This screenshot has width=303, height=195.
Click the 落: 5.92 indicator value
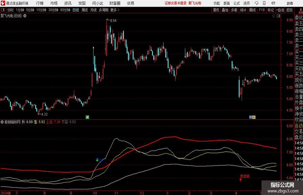(39, 122)
